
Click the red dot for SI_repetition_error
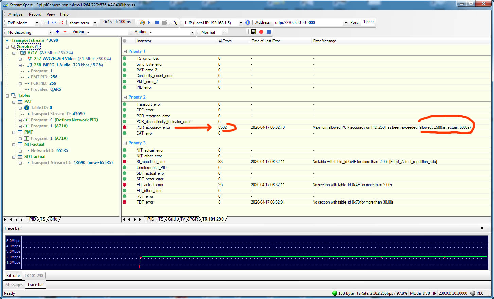(124, 162)
